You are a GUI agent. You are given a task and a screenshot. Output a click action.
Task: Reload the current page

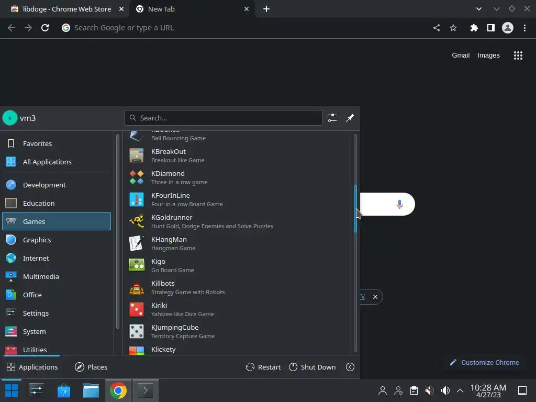point(45,28)
